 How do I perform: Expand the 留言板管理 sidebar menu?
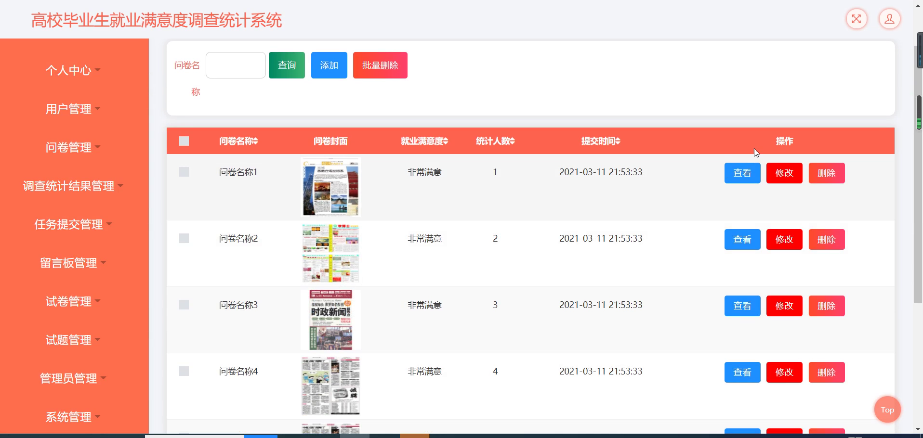[73, 263]
